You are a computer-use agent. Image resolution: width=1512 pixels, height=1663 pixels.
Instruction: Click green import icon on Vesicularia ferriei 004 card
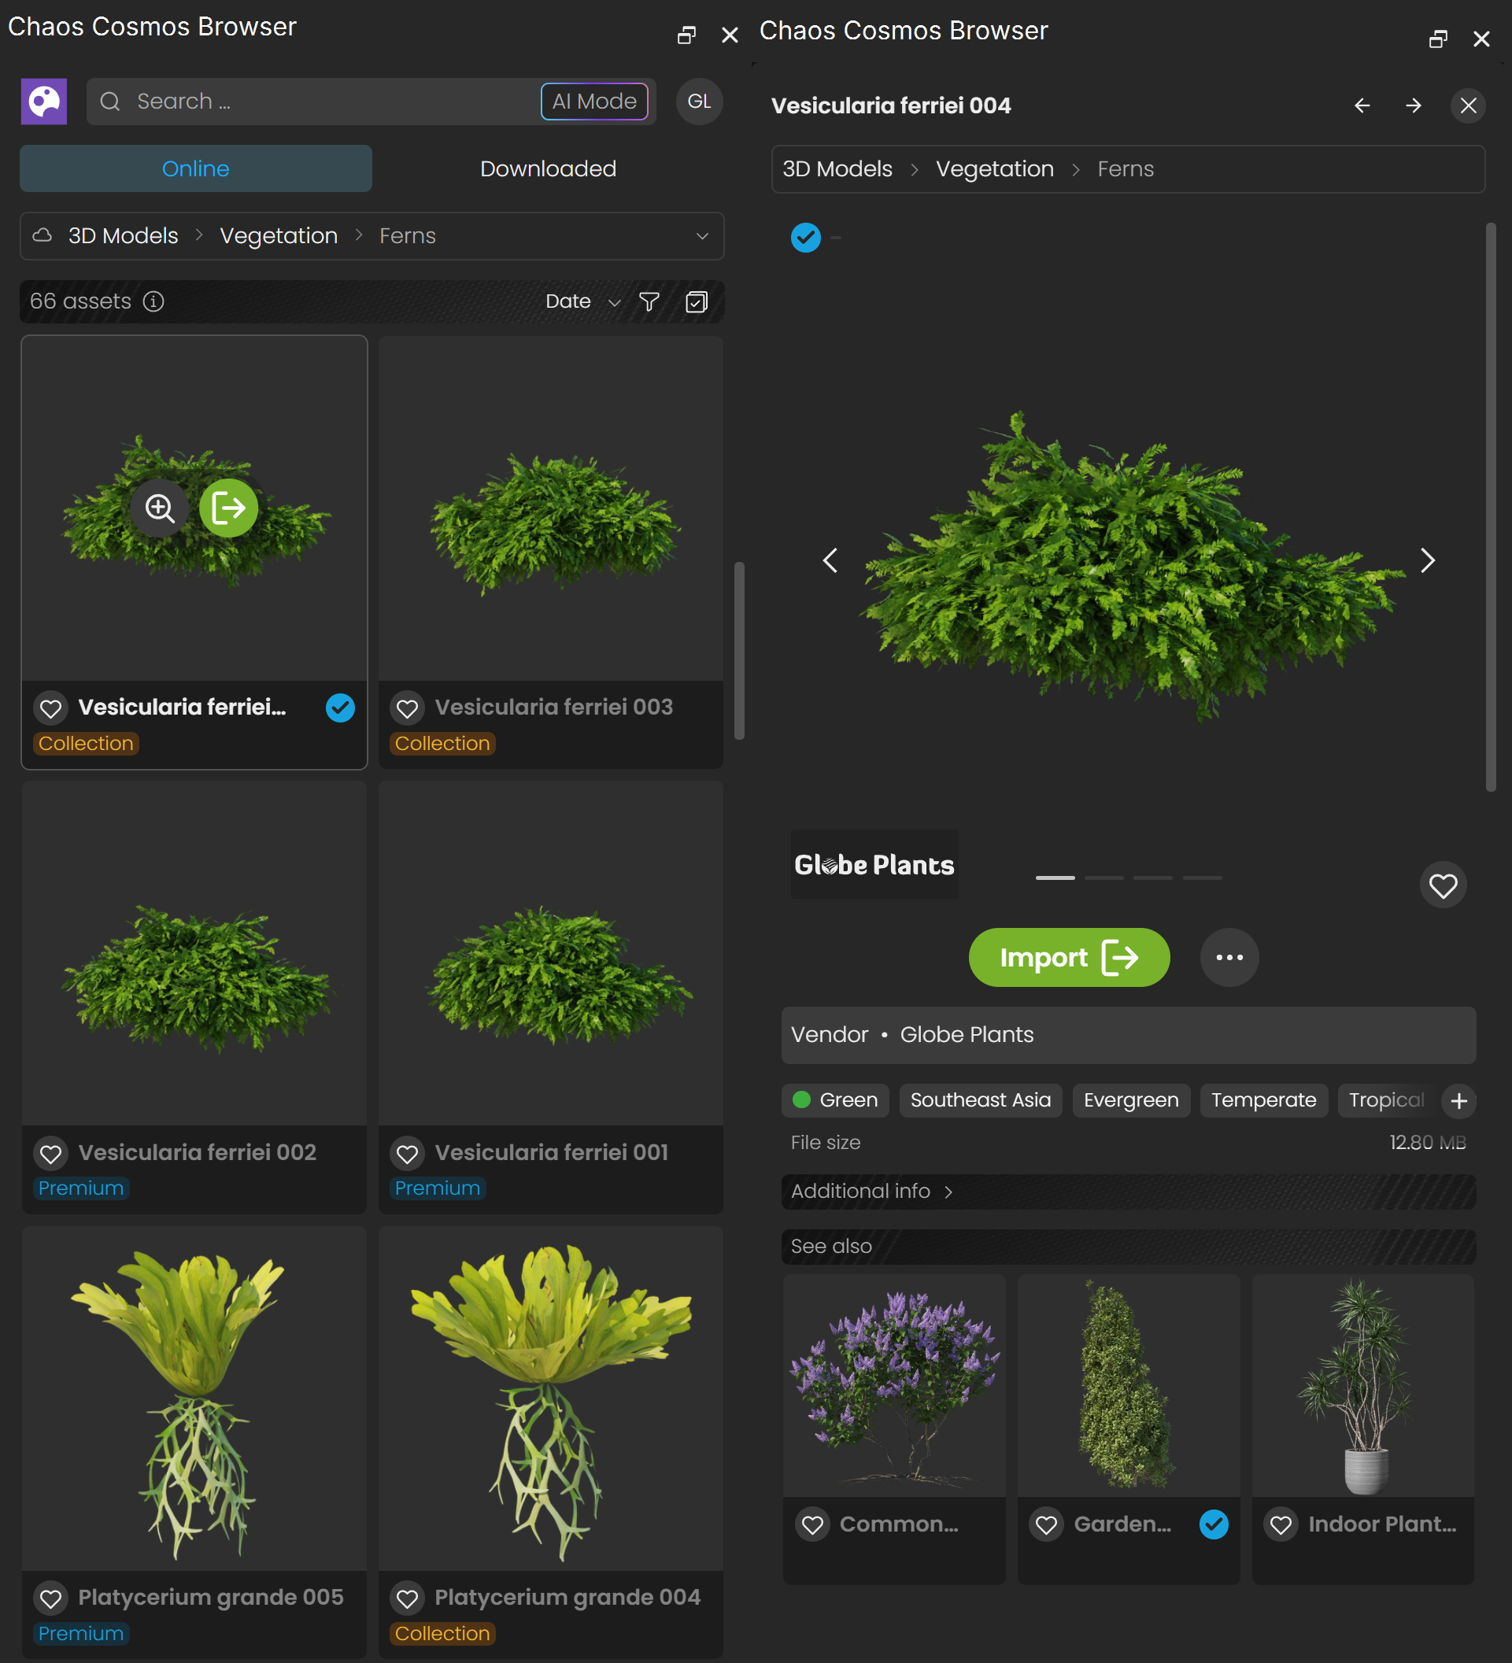point(228,508)
